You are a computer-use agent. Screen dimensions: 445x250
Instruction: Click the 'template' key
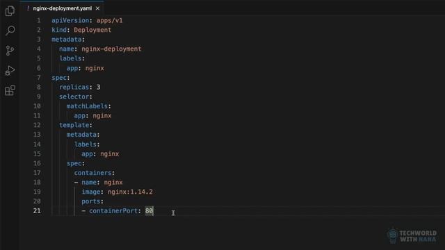click(74, 125)
